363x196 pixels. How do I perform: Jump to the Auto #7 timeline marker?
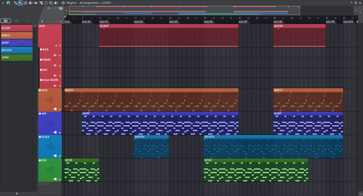pyautogui.click(x=243, y=22)
